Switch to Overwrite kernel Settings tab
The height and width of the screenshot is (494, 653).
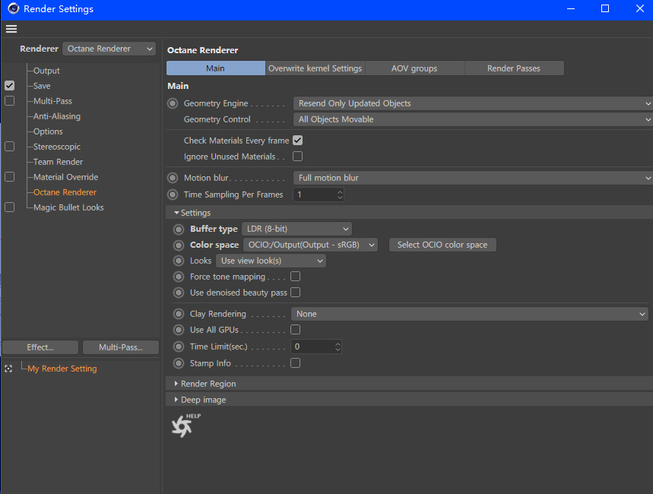coord(315,68)
